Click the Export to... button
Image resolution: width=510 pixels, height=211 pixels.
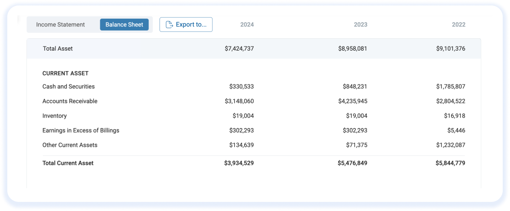[x=186, y=25]
